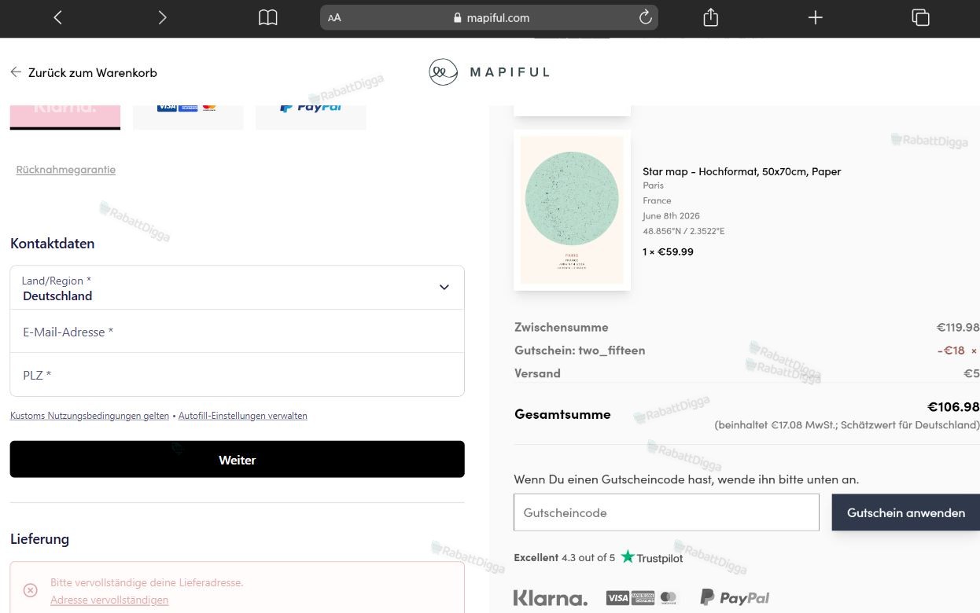Screen dimensions: 980x613
Task: Go back using Safari's back arrow
Action: point(57,17)
